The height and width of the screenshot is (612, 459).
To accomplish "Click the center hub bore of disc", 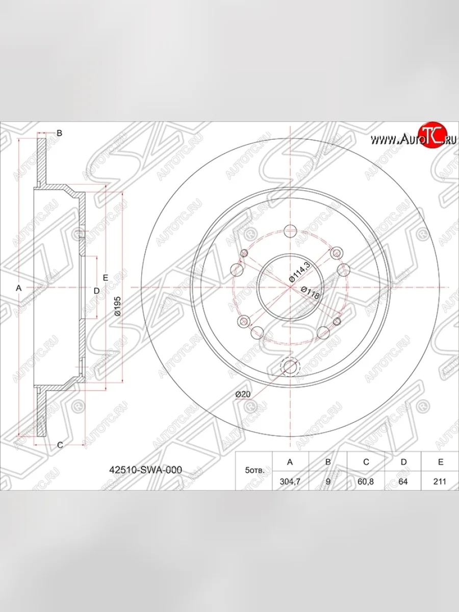I will point(290,287).
